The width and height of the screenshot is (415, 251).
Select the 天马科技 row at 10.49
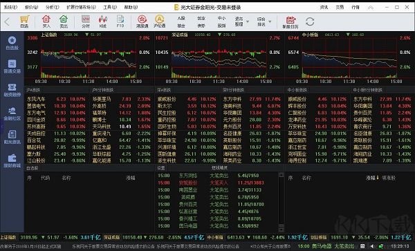(x=122, y=127)
